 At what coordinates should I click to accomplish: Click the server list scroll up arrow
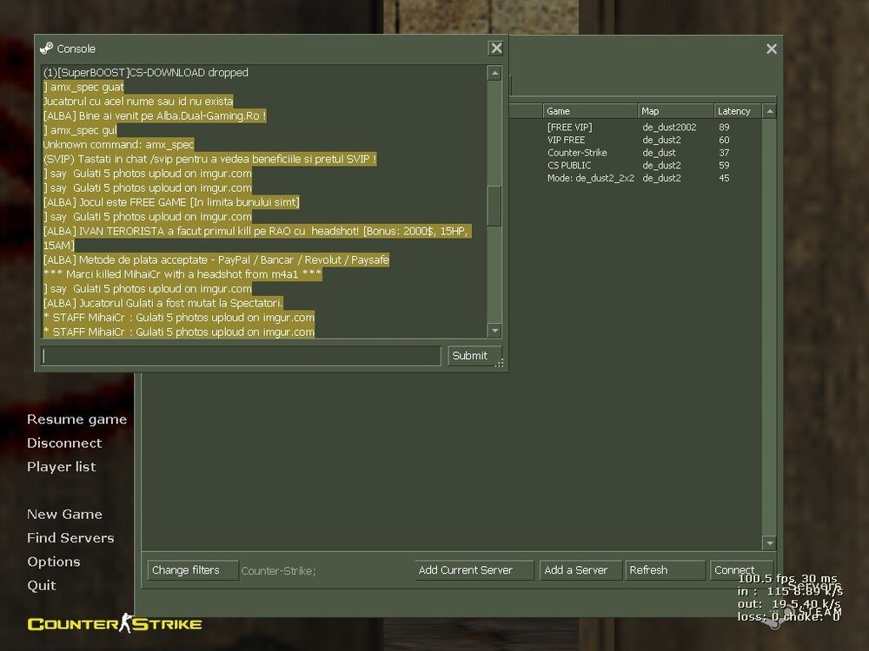tap(769, 112)
